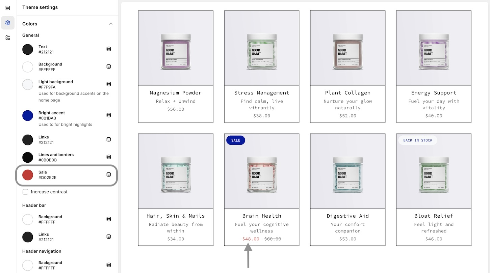Click the BACK IN STOCK badge

[x=418, y=140]
